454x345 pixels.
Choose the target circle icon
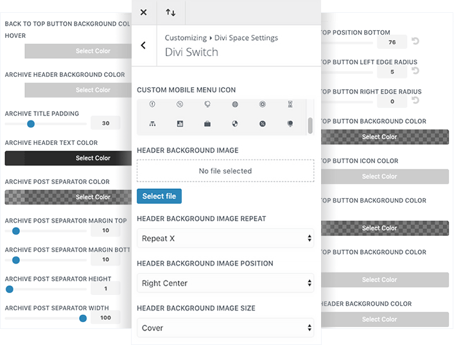point(263,104)
